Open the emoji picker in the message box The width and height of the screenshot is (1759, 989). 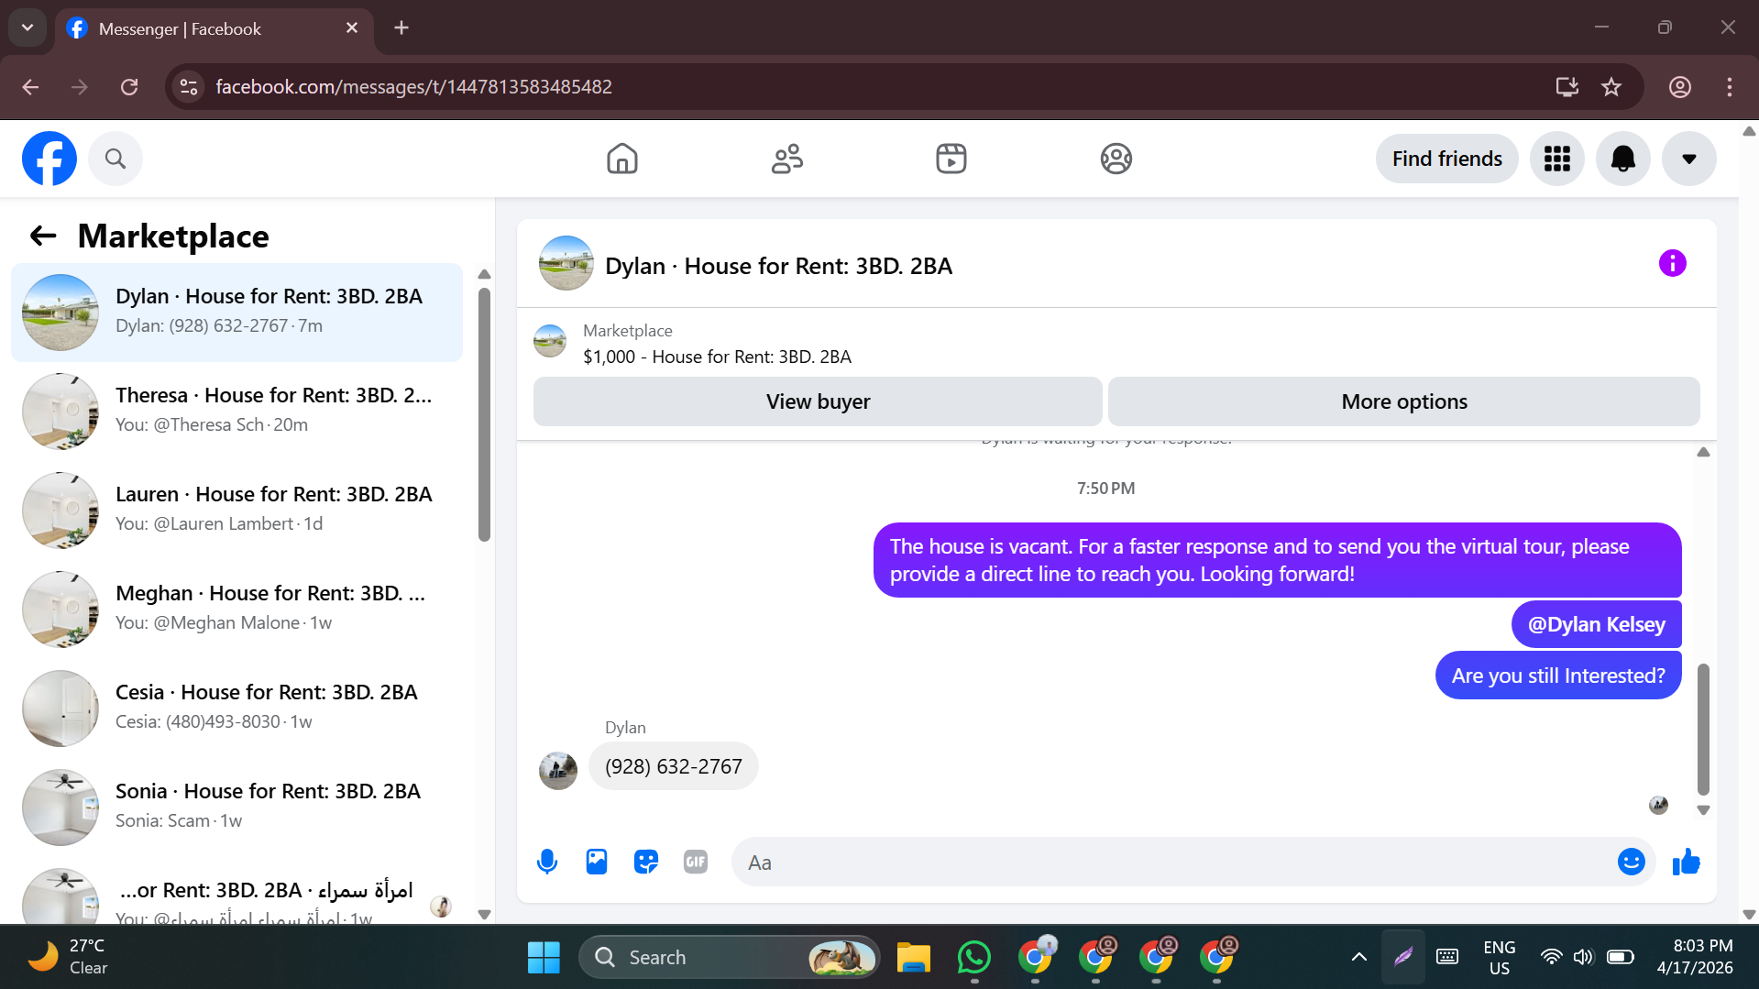tap(1631, 862)
